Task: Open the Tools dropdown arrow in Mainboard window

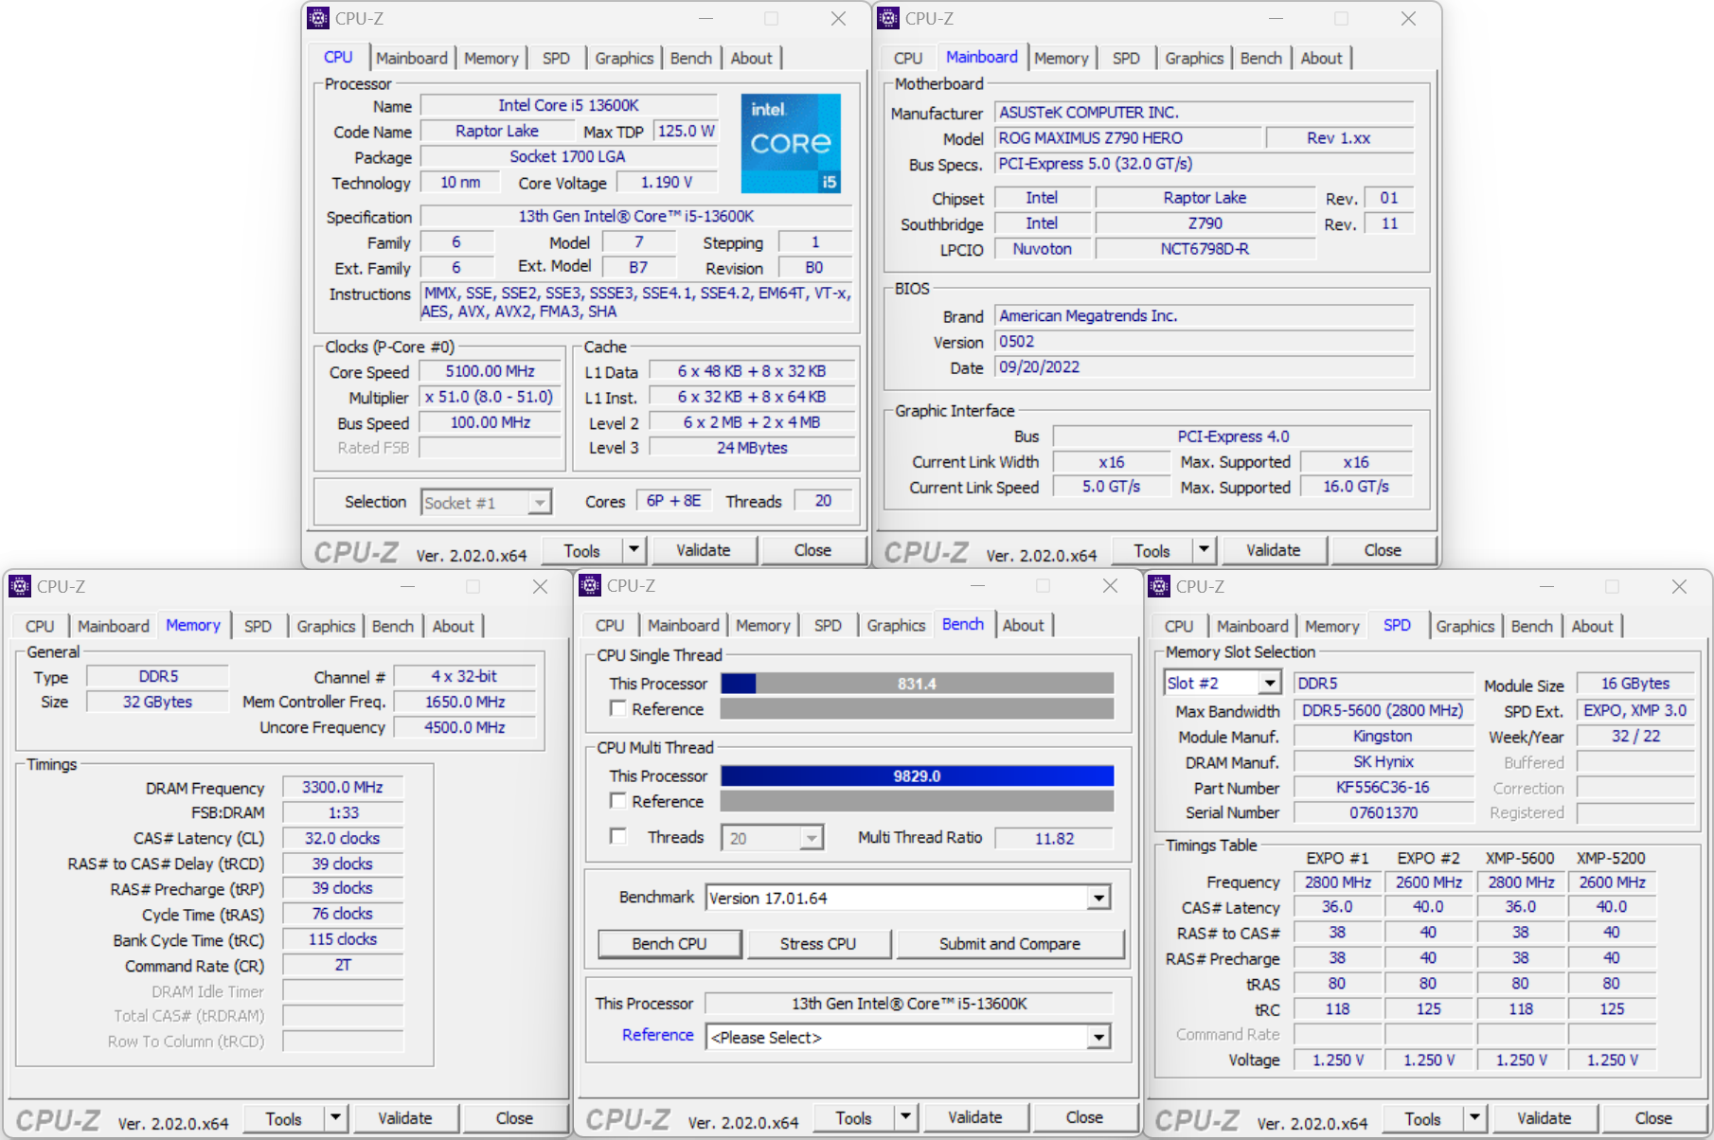Action: coord(1204,550)
